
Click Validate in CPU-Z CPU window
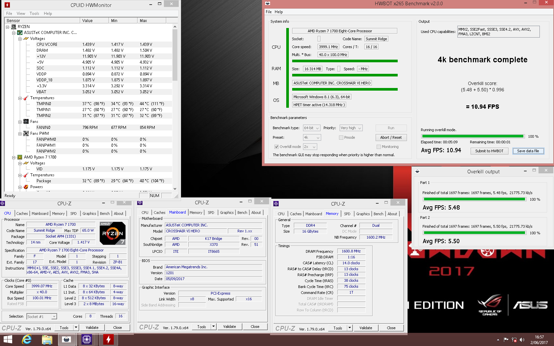pyautogui.click(x=92, y=328)
